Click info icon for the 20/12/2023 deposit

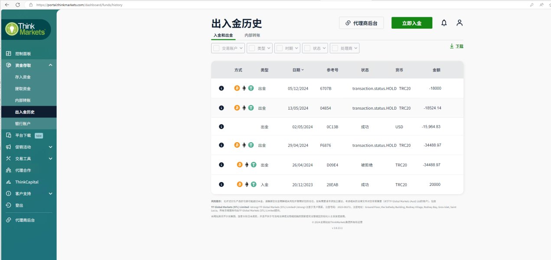tap(221, 185)
